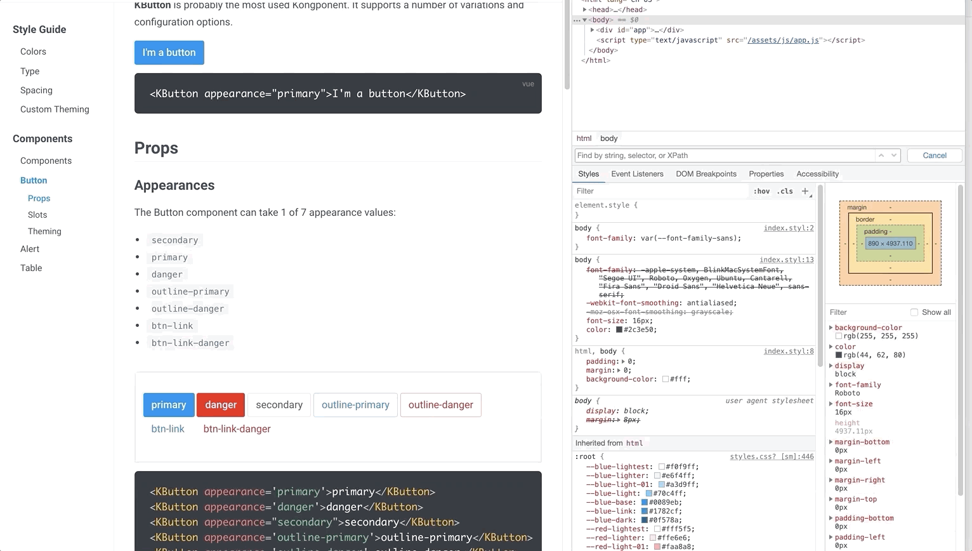Select body in the breadcrumb bar
Screen dimensions: 972x551
coord(609,138)
